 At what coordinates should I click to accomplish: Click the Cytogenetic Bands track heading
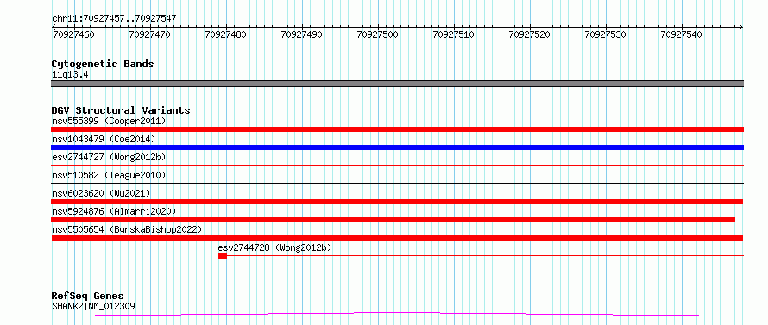[x=103, y=64]
